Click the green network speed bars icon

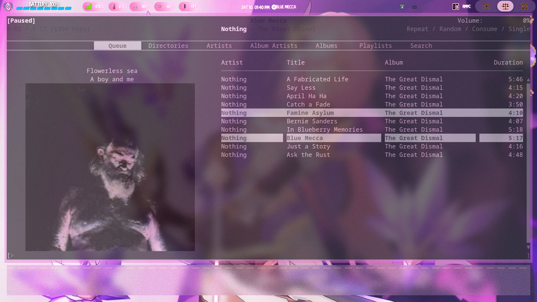point(88,6)
